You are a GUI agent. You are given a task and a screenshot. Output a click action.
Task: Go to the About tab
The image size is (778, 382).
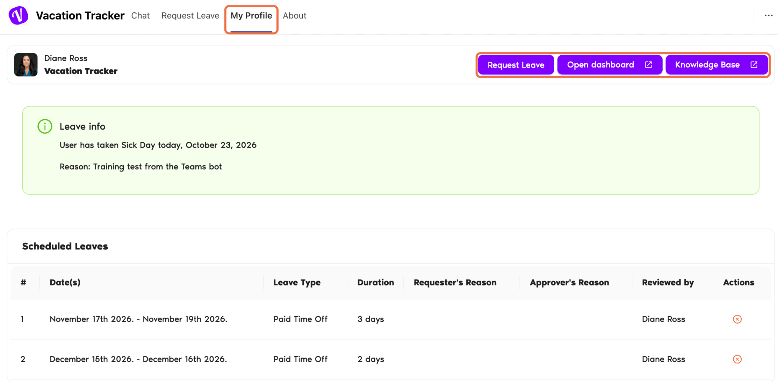coord(294,16)
